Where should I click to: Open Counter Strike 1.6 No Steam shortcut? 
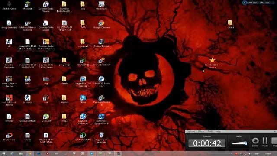(46, 63)
